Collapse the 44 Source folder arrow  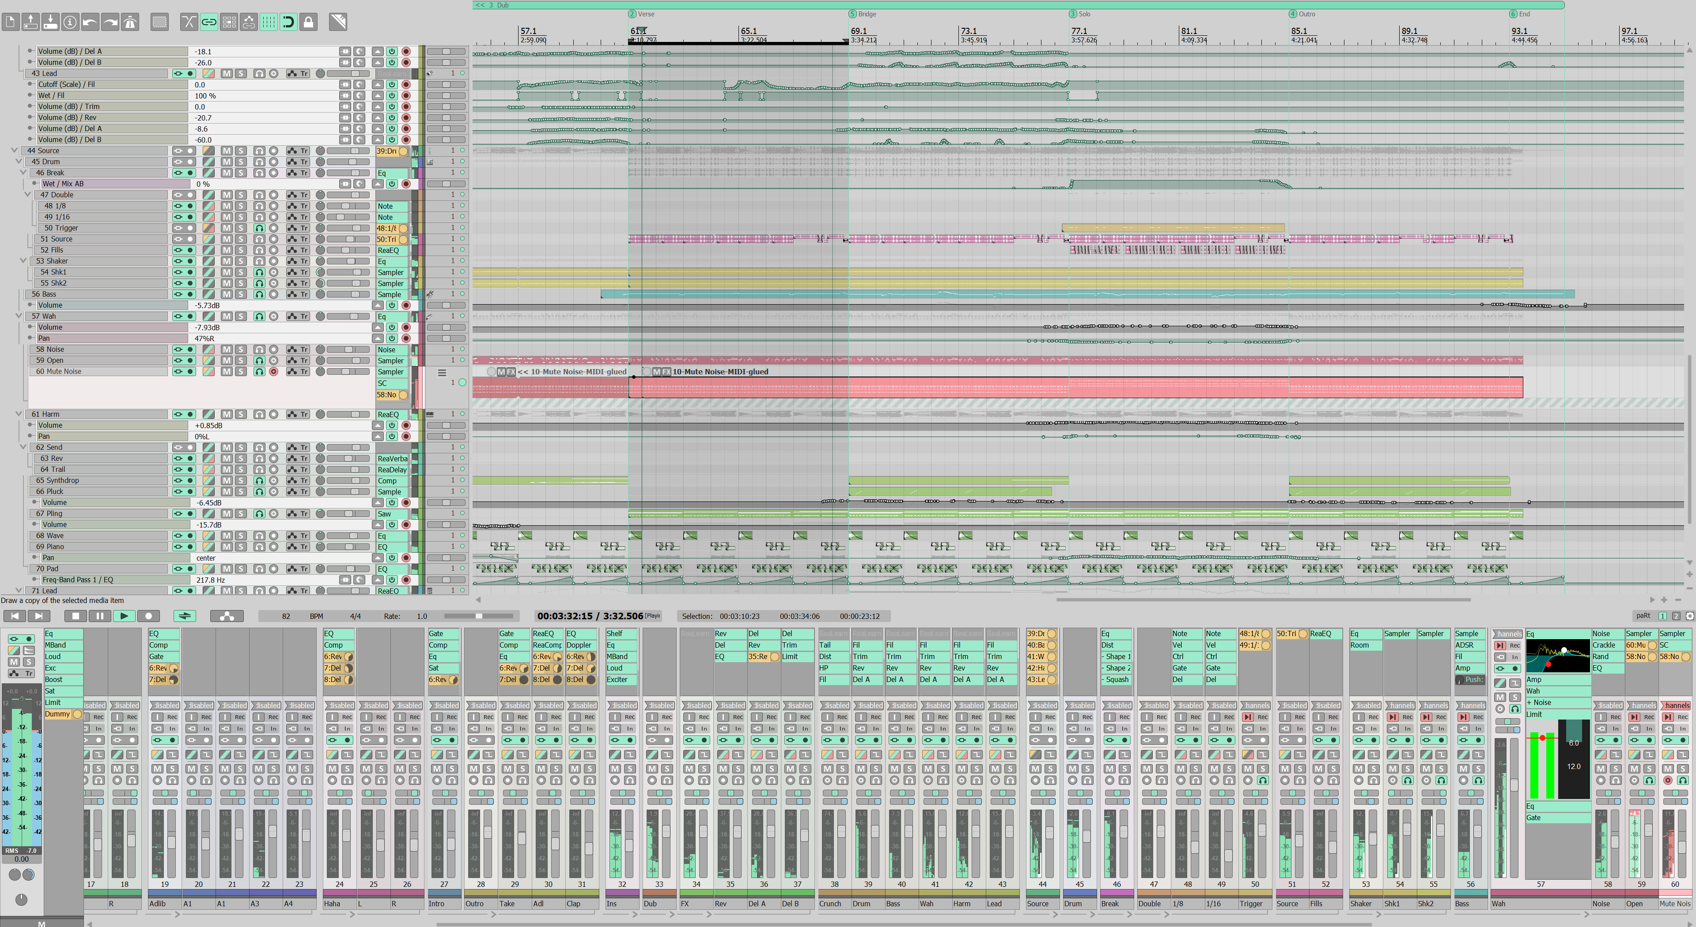[x=15, y=151]
